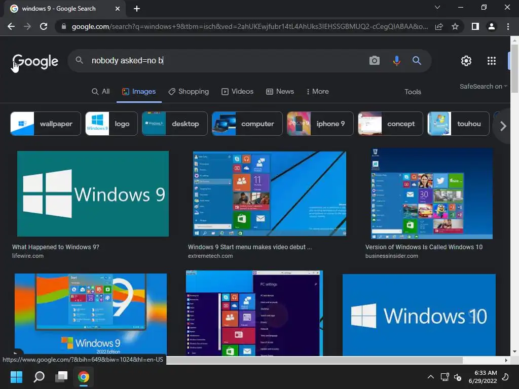Click the address bar URL
Image resolution: width=519 pixels, height=389 pixels.
[x=249, y=26]
